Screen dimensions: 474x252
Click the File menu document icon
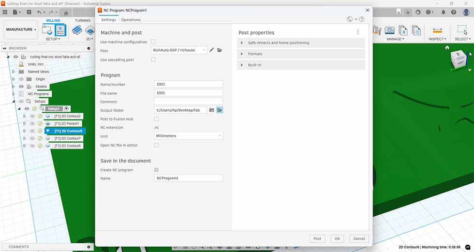coord(15,12)
